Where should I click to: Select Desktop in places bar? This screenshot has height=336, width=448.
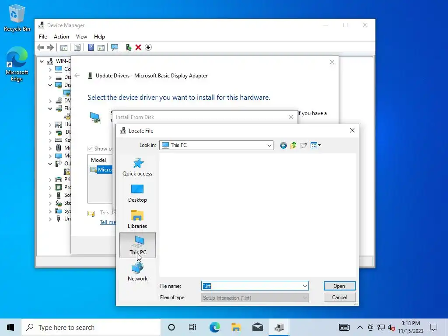(137, 193)
